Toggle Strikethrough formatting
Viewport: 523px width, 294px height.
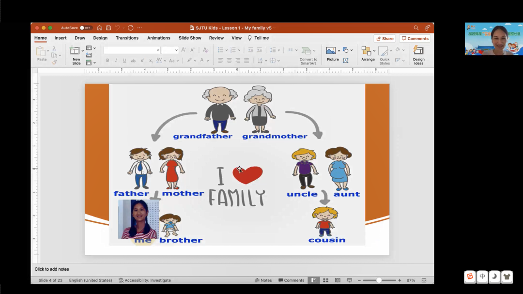[x=133, y=61]
